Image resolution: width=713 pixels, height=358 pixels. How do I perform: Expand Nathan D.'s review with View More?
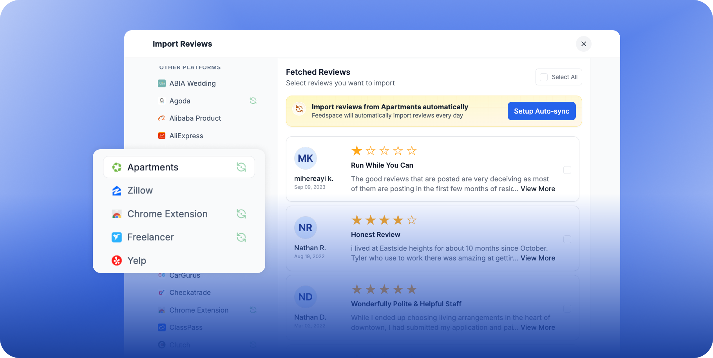coord(537,327)
